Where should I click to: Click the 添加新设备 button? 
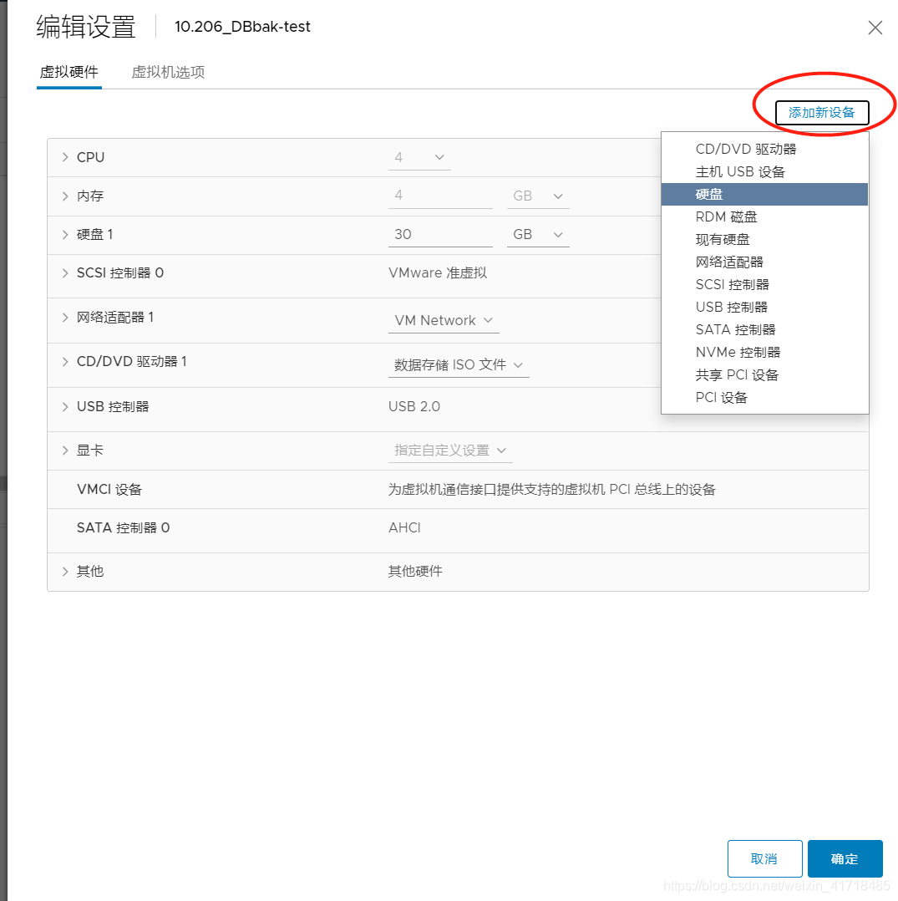(822, 112)
